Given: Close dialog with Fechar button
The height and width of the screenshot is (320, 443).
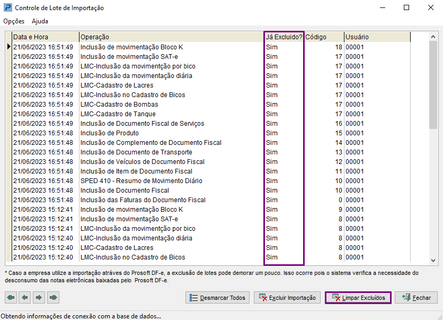Looking at the screenshot, I should (416, 298).
